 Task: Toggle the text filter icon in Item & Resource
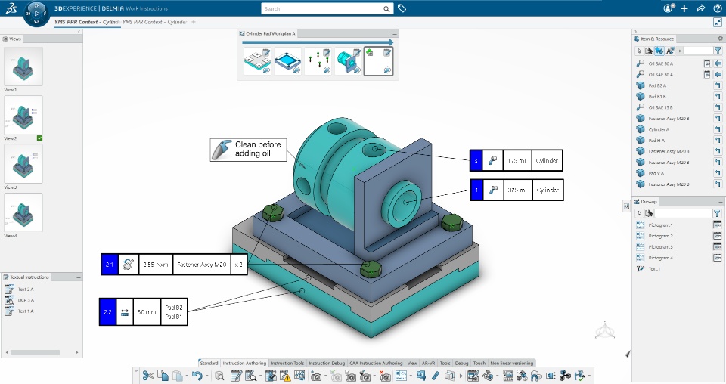[x=669, y=51]
